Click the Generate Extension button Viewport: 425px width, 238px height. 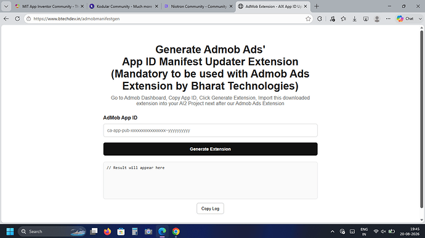[210, 149]
